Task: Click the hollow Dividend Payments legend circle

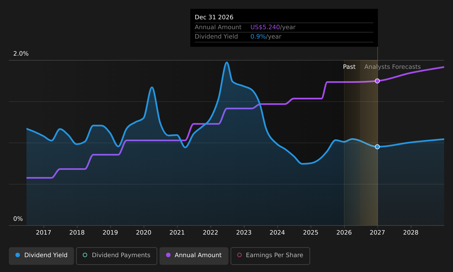Action: coord(85,255)
